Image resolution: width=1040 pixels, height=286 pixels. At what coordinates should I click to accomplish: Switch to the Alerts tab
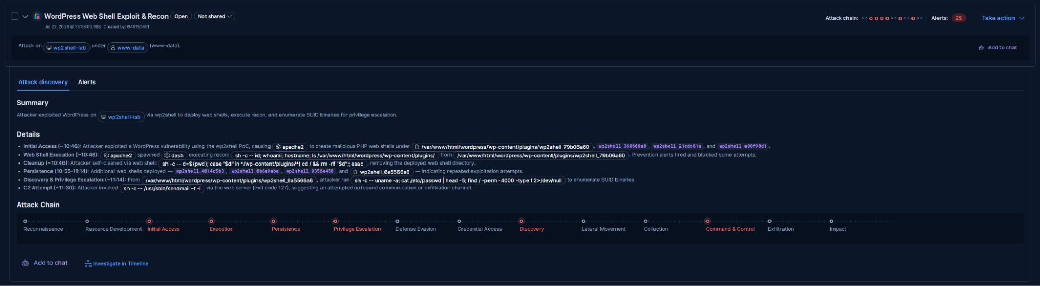click(x=87, y=82)
